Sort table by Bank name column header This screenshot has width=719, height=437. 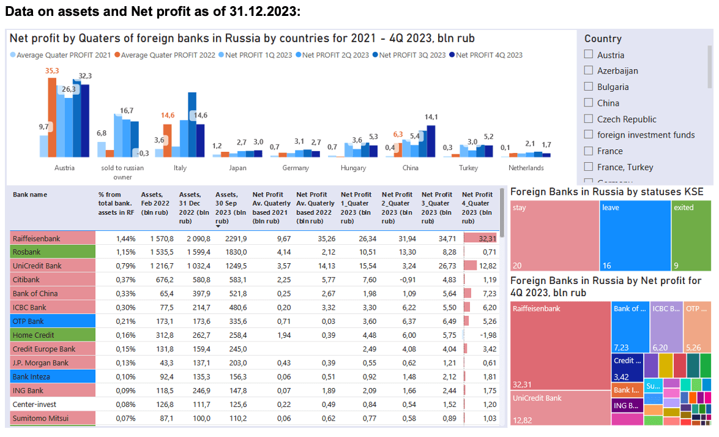coord(30,195)
